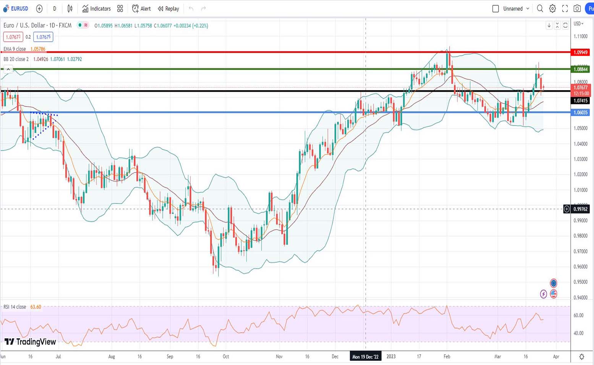
Task: Open the indicator templates grid icon
Action: coord(120,8)
